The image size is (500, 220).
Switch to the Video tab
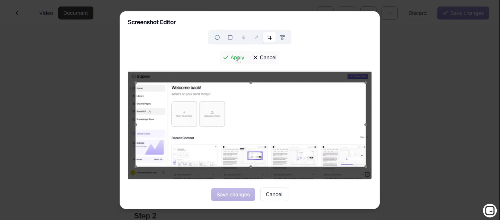(46, 13)
